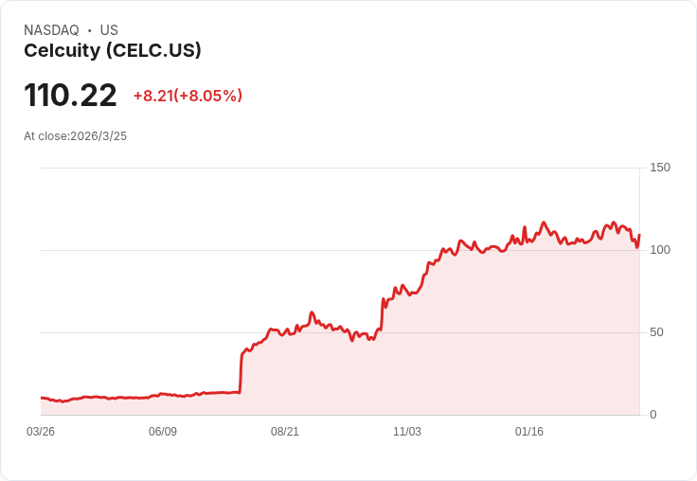Screen dimensions: 697x481
Task: Select the 11/03 date axis label
Action: pos(406,432)
